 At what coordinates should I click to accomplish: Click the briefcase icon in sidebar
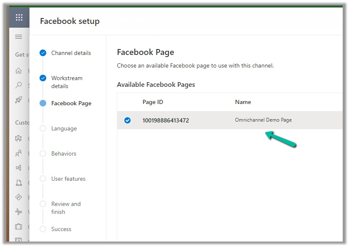tap(19, 226)
